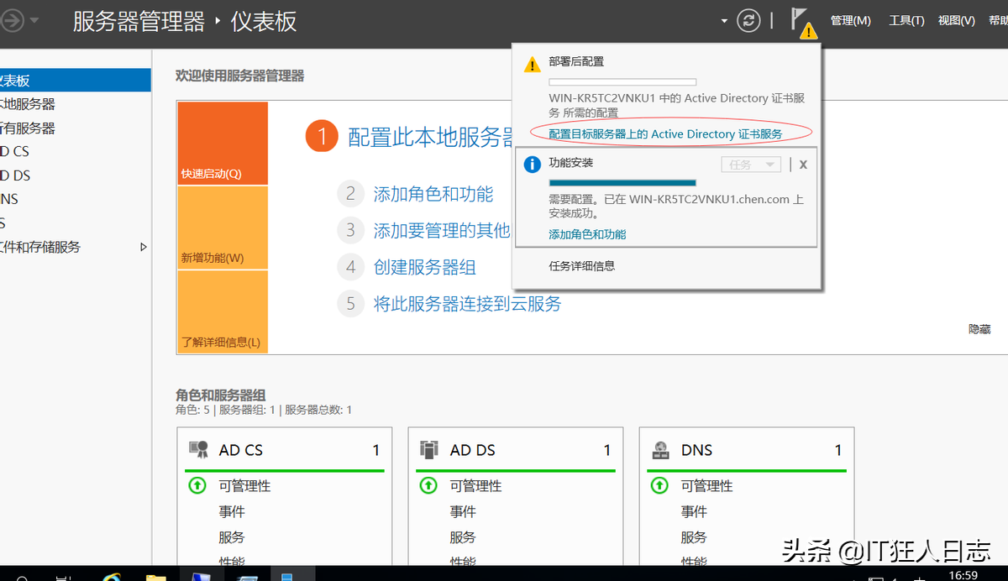Open the 视图(V) menu
The height and width of the screenshot is (581, 1008).
click(x=957, y=21)
